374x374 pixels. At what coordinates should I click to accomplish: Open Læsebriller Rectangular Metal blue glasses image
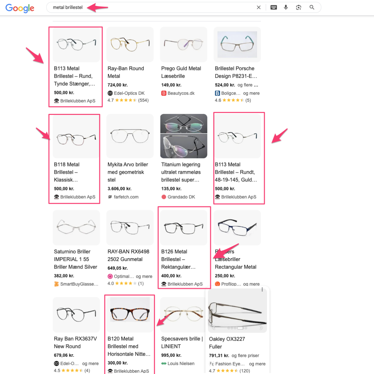(x=237, y=227)
